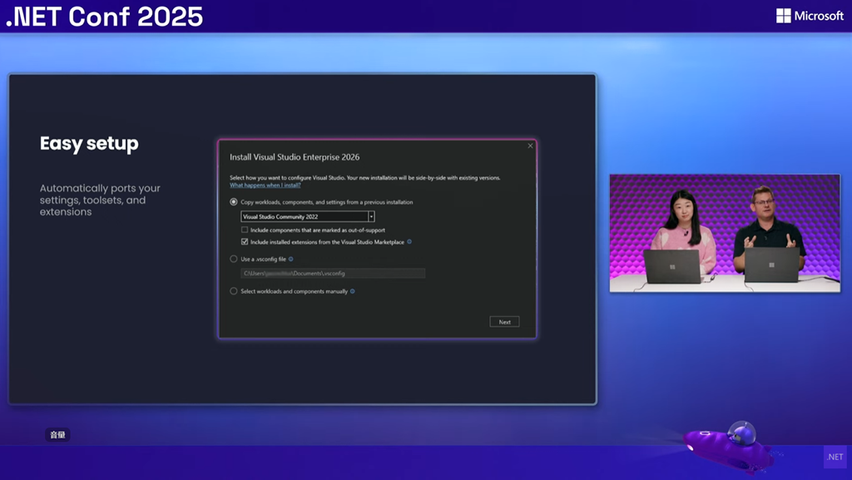The image size is (852, 480).
Task: Click the volume label overlay
Action: (x=57, y=434)
